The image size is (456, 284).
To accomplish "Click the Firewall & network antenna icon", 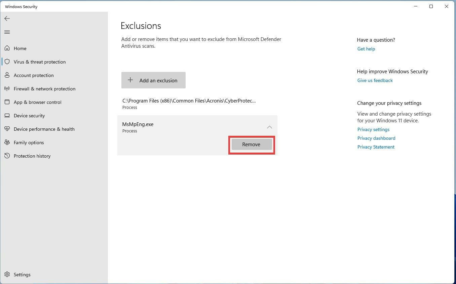I will pyautogui.click(x=7, y=89).
